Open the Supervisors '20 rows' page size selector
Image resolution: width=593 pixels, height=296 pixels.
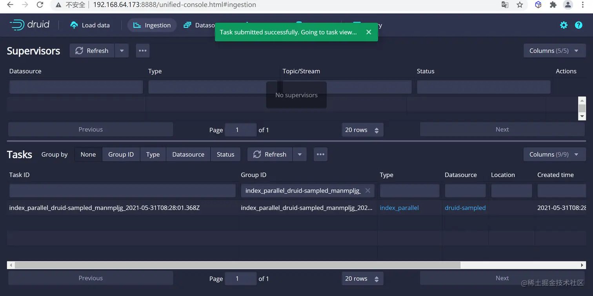pyautogui.click(x=362, y=130)
